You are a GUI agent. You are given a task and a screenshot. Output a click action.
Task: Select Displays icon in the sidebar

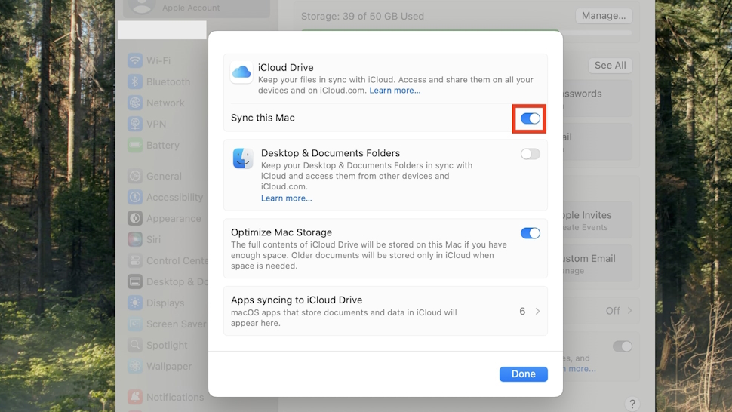click(x=135, y=303)
